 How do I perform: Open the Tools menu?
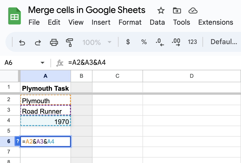pyautogui.click(x=181, y=22)
